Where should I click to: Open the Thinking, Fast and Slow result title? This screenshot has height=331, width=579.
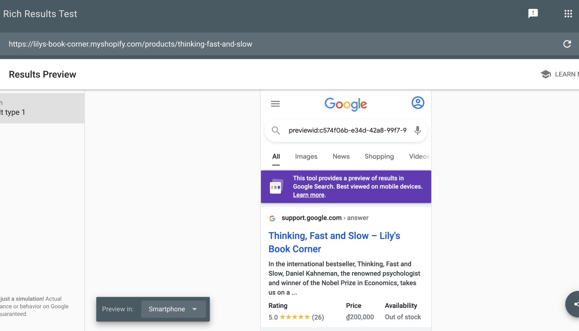pos(334,242)
